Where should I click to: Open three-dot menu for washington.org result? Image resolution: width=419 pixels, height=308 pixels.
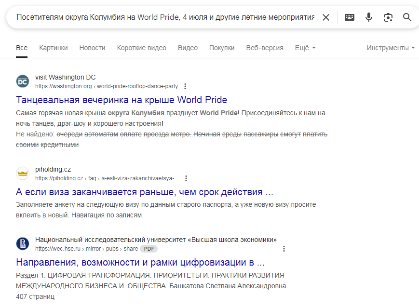185,86
